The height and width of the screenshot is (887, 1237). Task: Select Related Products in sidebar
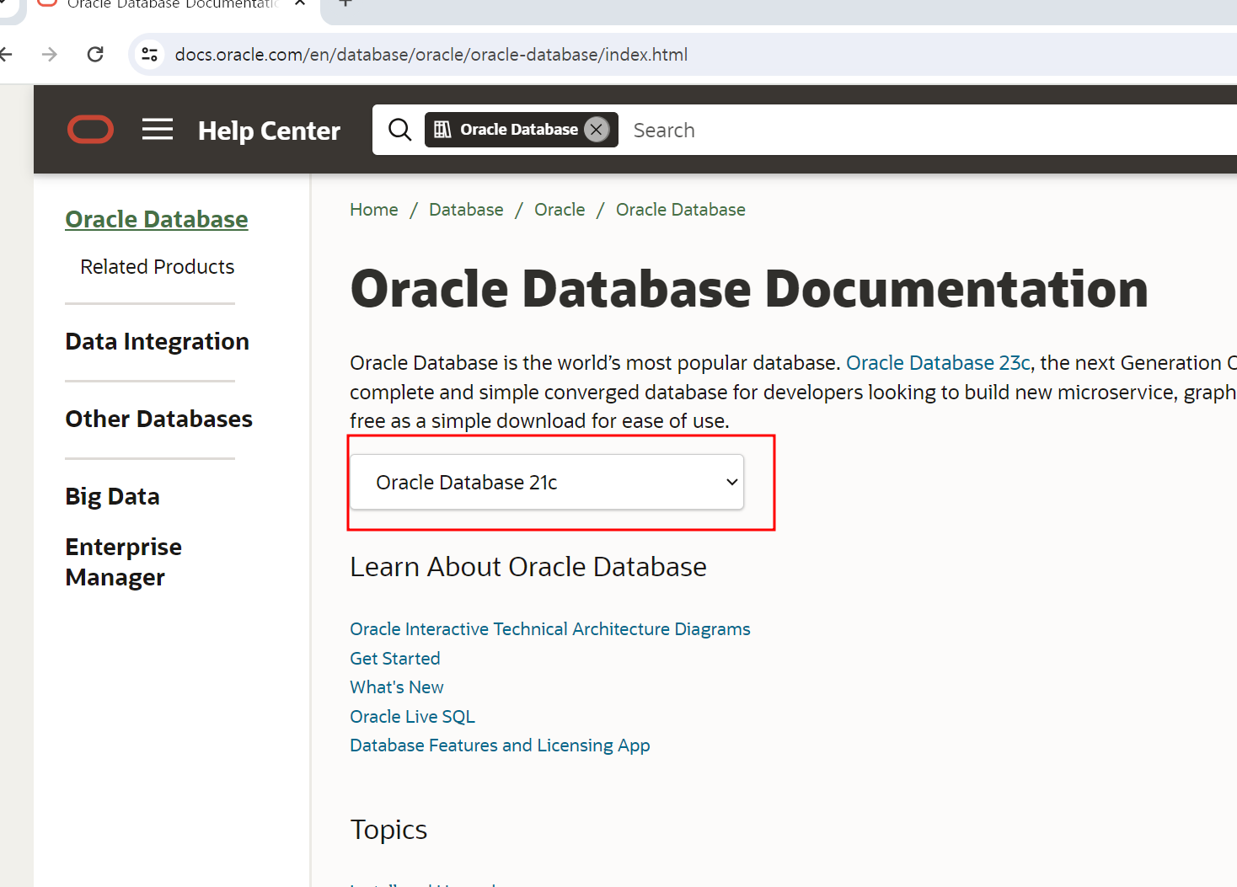pos(158,267)
